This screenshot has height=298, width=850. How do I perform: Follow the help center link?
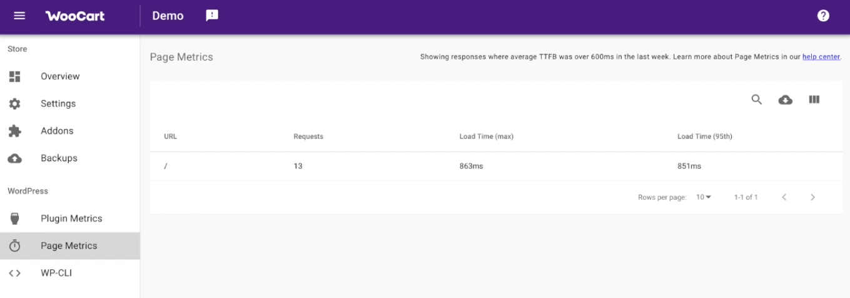[x=821, y=57]
